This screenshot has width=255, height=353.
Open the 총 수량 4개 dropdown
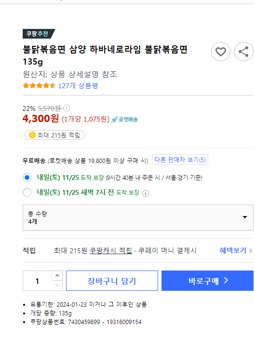coord(138,217)
